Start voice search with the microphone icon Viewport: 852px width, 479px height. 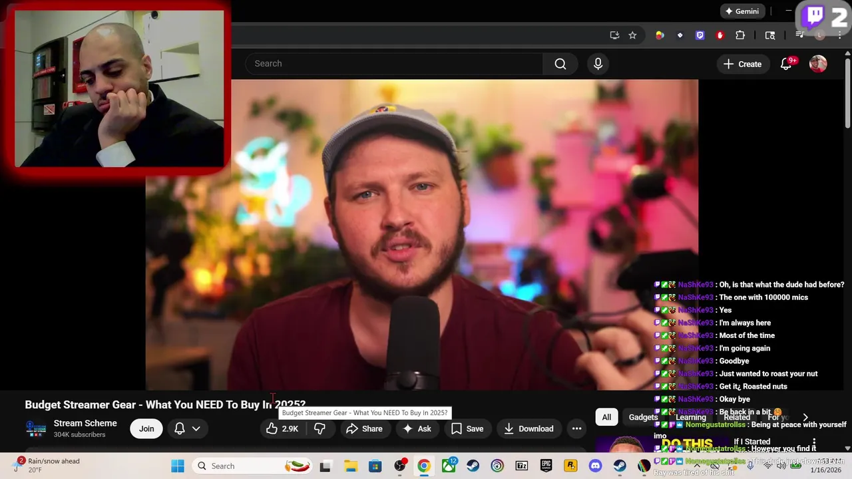598,64
